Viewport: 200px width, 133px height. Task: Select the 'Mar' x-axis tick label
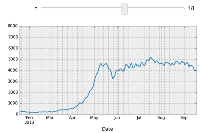tap(50, 118)
